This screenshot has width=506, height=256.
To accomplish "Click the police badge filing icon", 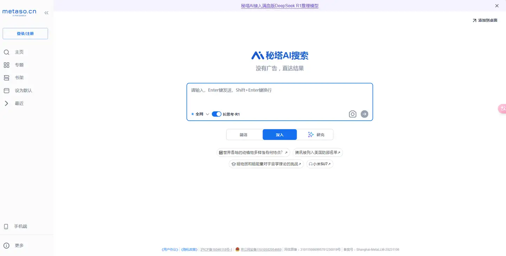I will (238, 249).
